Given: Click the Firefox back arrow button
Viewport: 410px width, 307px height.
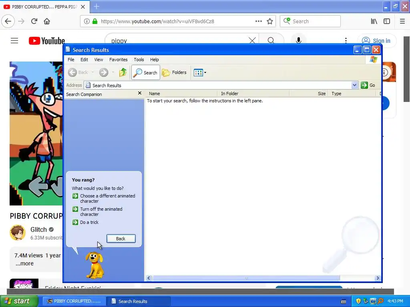Looking at the screenshot, I should (8, 21).
